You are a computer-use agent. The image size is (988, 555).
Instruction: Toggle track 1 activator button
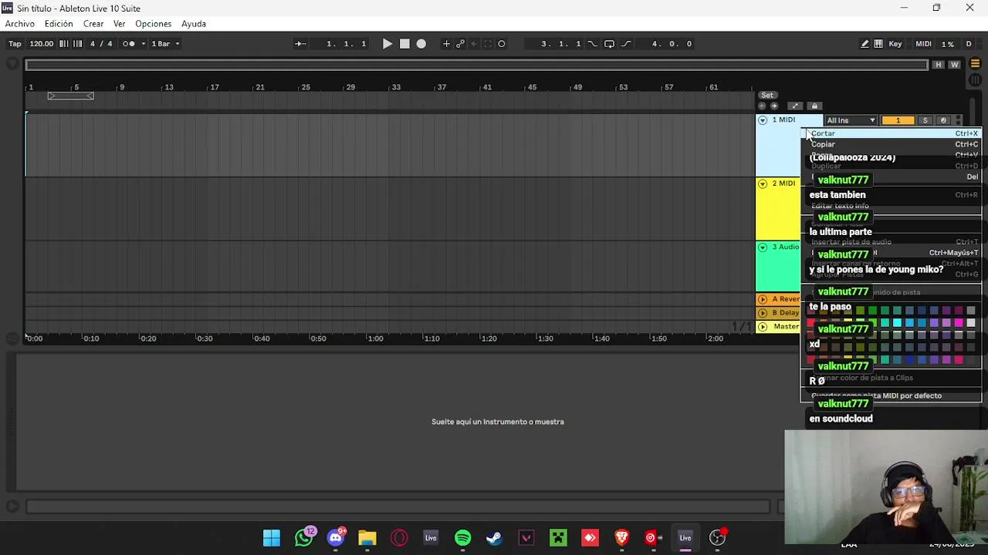tap(898, 120)
